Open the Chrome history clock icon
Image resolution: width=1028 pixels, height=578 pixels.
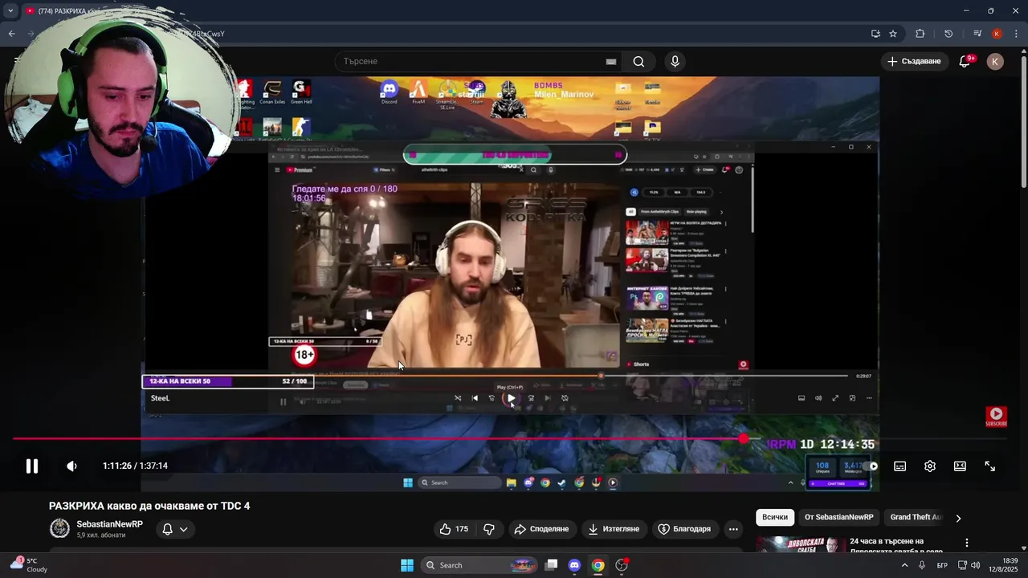coord(948,34)
